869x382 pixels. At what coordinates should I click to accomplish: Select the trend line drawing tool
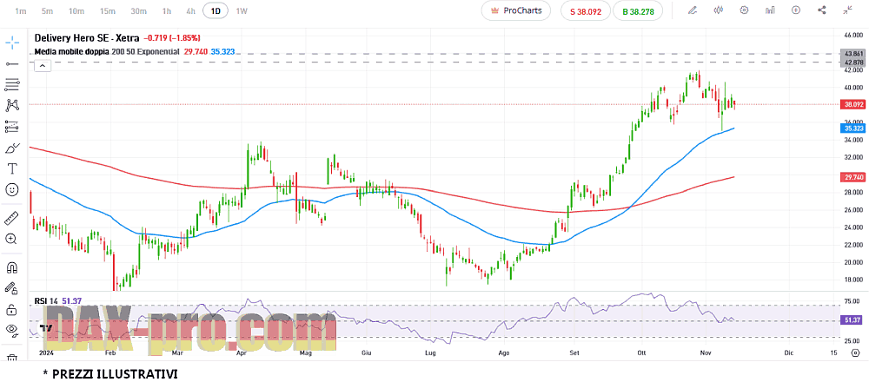pyautogui.click(x=12, y=63)
